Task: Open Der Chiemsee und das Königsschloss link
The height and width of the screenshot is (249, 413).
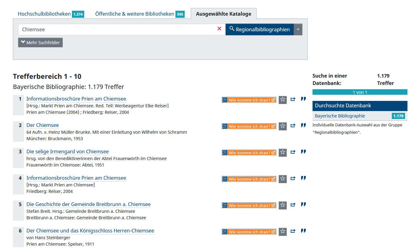Action: pos(90,231)
